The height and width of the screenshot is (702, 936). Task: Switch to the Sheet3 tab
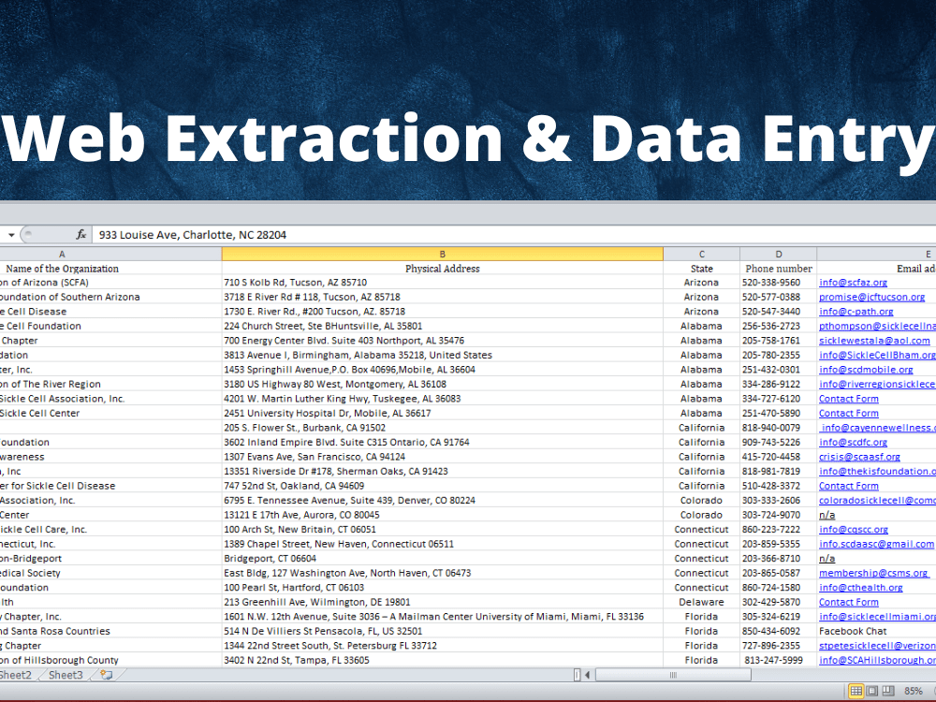click(x=66, y=675)
